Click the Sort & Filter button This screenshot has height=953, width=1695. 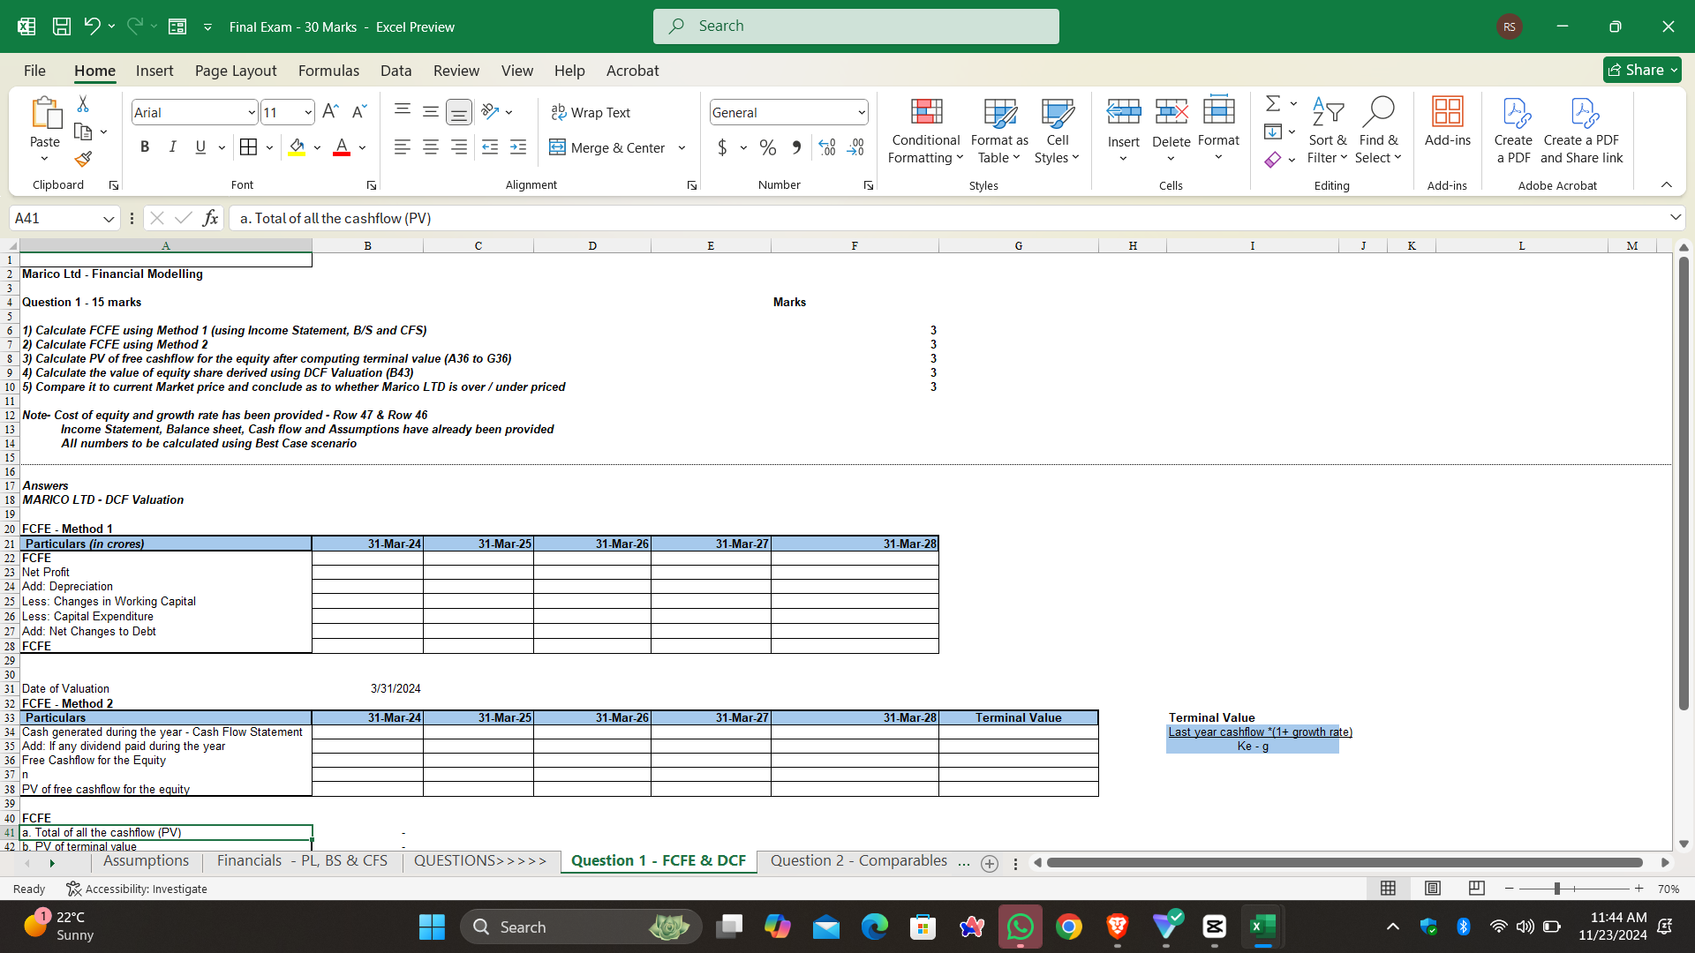coord(1328,131)
